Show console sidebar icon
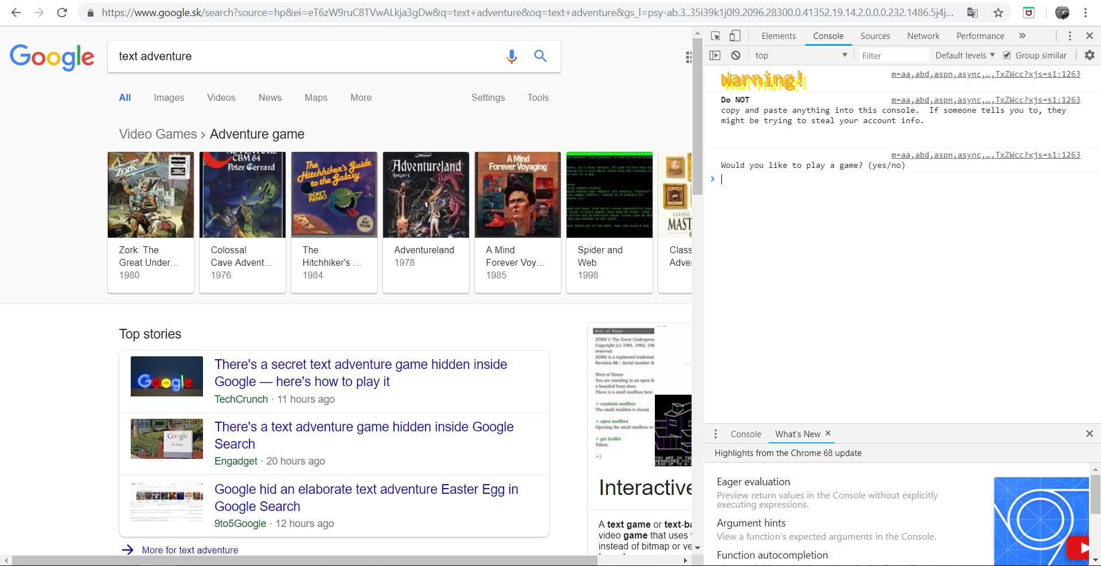 (x=715, y=56)
